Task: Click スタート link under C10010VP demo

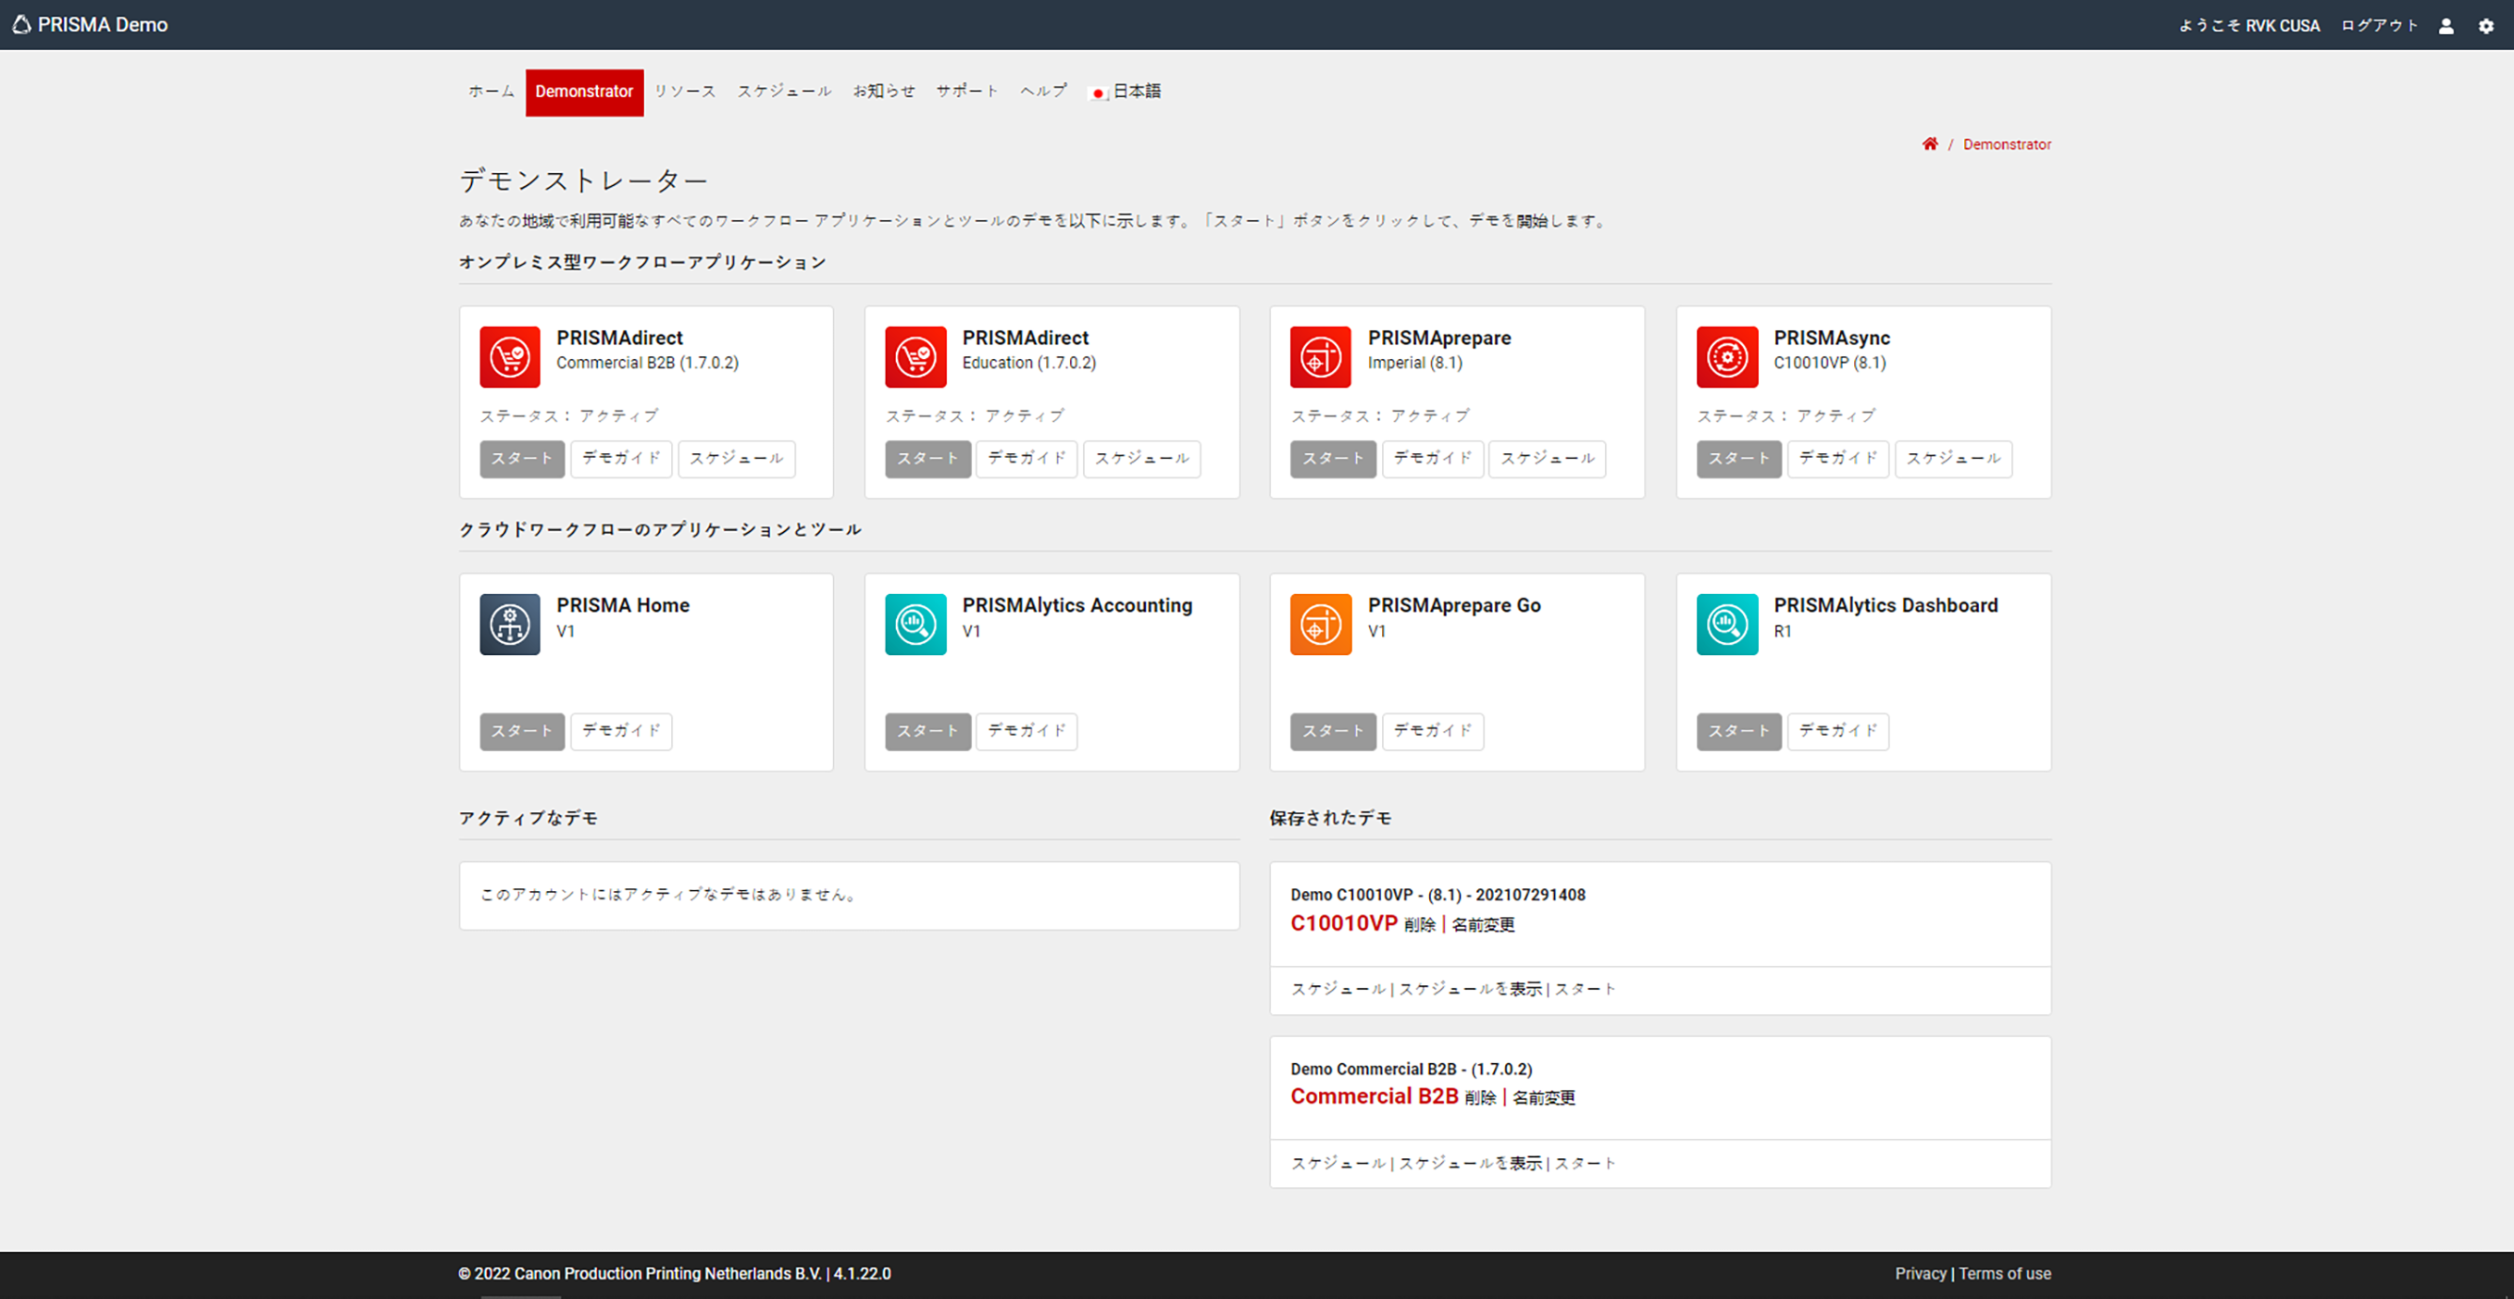Action: coord(1585,990)
